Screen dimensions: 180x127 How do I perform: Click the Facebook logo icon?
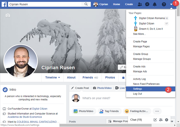click(4, 4)
